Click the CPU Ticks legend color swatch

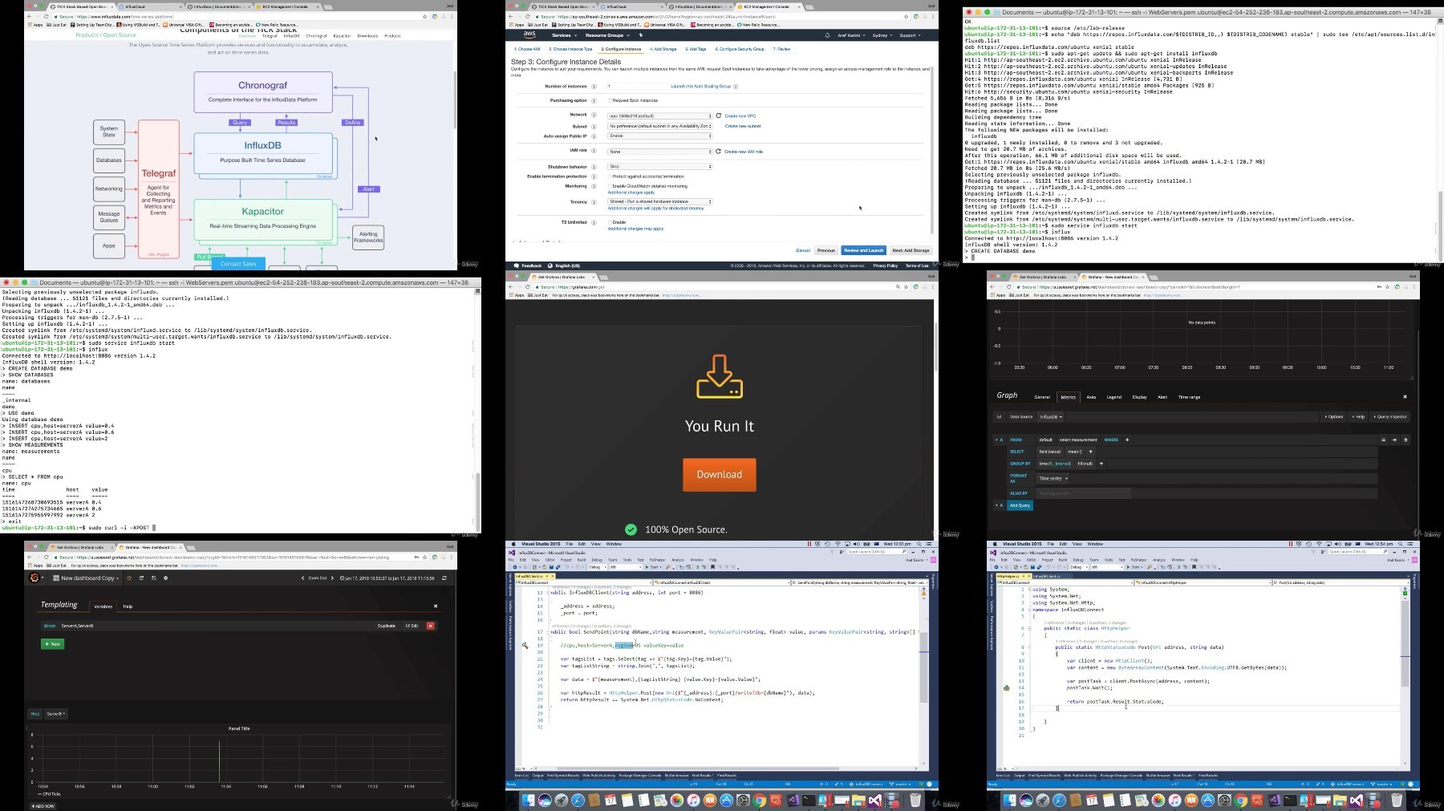click(39, 793)
